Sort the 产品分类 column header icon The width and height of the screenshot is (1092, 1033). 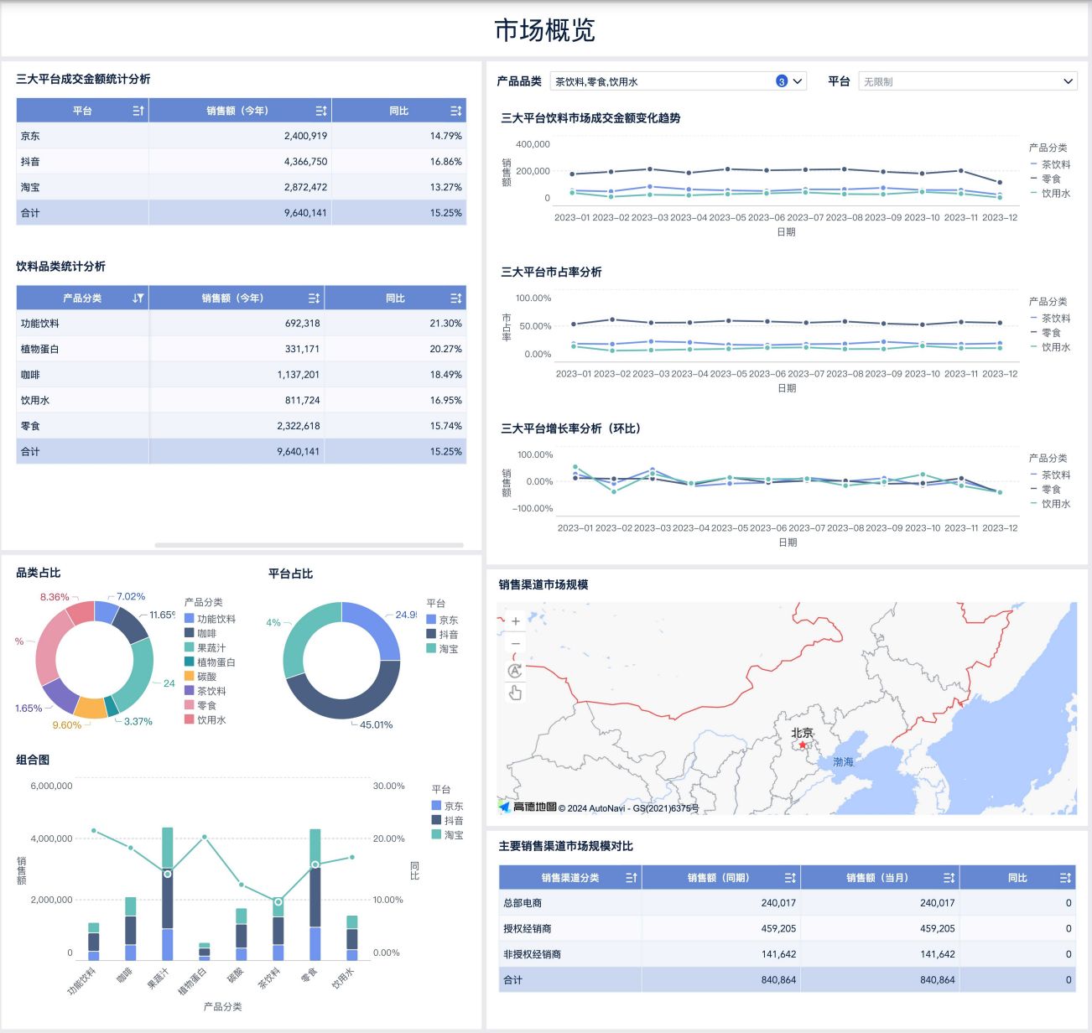click(x=138, y=298)
